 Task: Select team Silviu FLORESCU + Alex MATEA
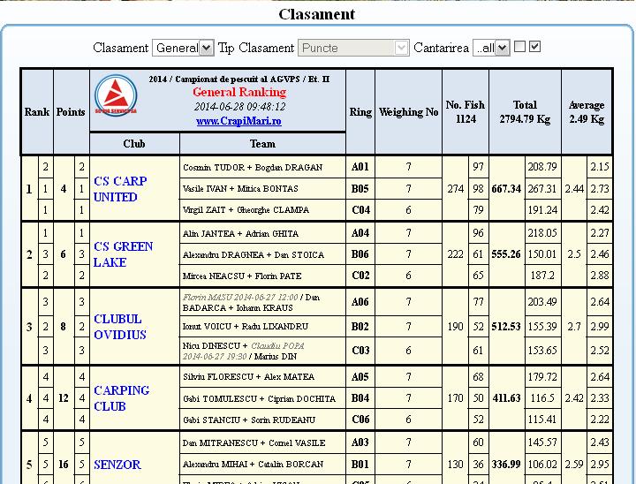[248, 376]
